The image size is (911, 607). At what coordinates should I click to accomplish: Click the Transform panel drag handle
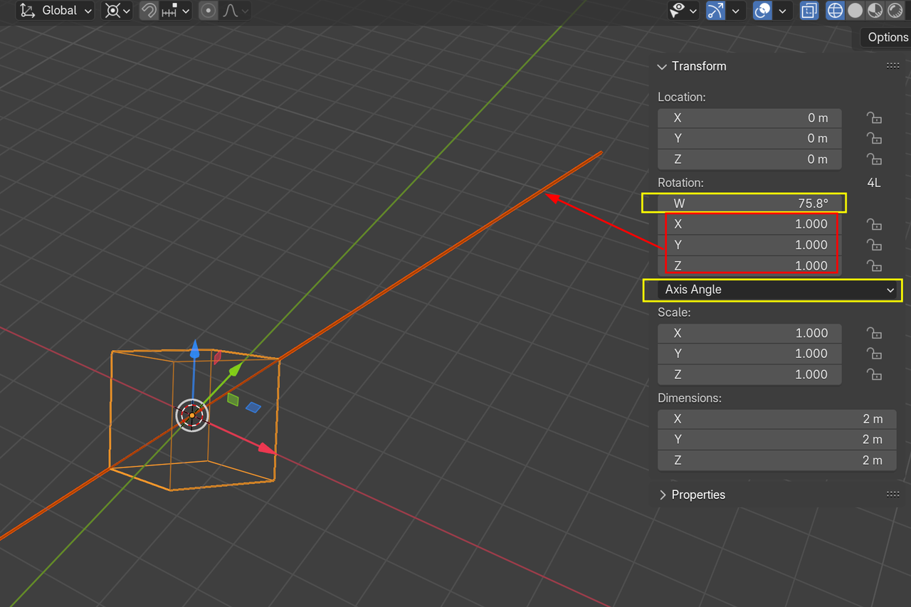pos(892,66)
